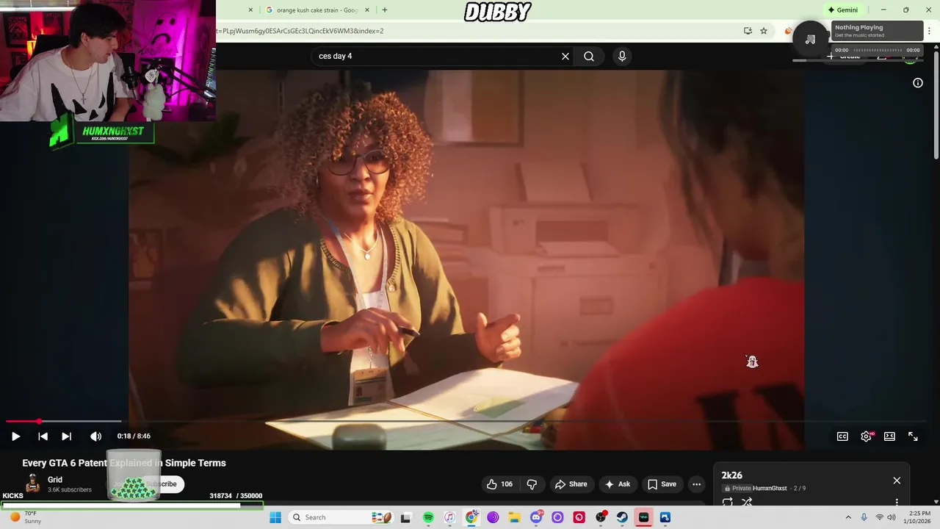Toggle loop for the 2k26 playlist

pos(727,503)
